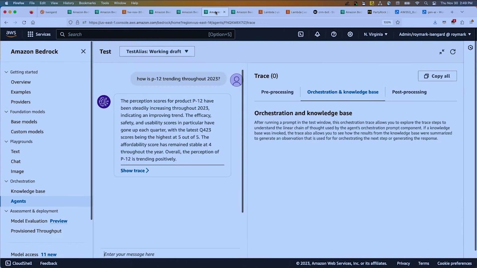Focus the AWS Search box
477x268 pixels.
click(145, 34)
